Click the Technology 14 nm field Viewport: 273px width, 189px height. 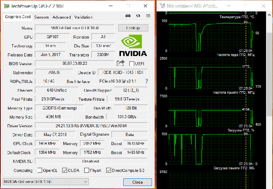[x=50, y=46]
